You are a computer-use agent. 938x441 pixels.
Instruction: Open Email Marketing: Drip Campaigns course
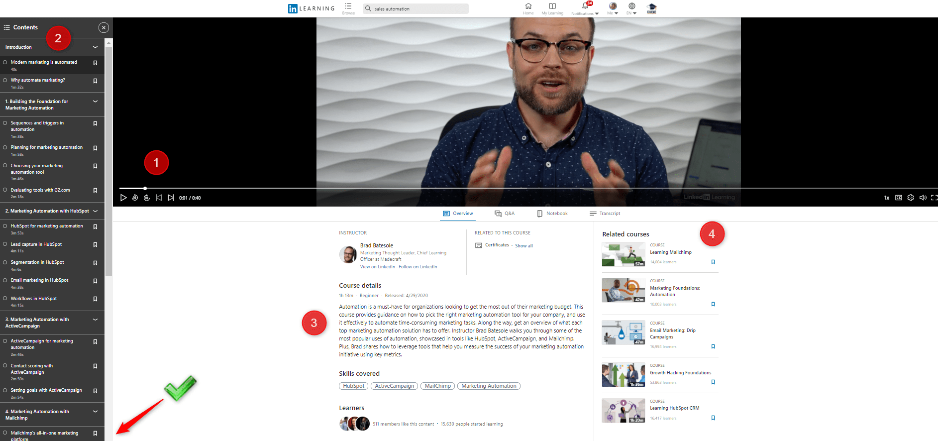click(673, 333)
